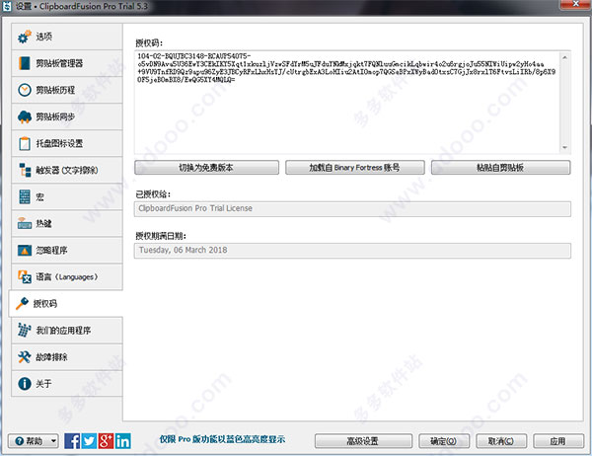Open 高级设置 button
Image resolution: width=592 pixels, height=456 pixels.
click(x=363, y=441)
